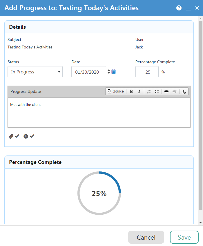The width and height of the screenshot is (203, 246).
Task: Click the scrollbar down arrow
Action: [x=200, y=223]
